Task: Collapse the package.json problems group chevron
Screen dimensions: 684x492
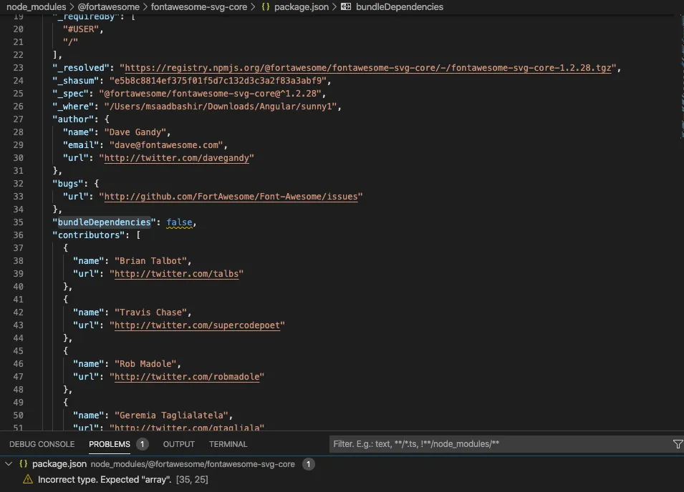Action: (9, 464)
